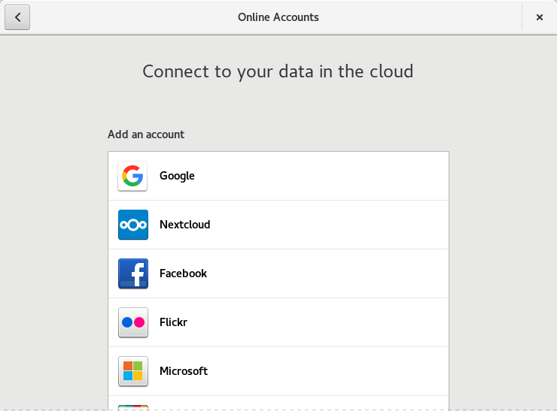The width and height of the screenshot is (557, 411).
Task: Click the Online Accounts header title
Action: (x=278, y=17)
